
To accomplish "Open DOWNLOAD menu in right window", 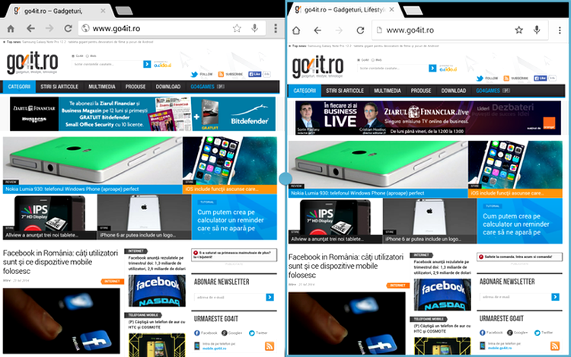I will [454, 91].
